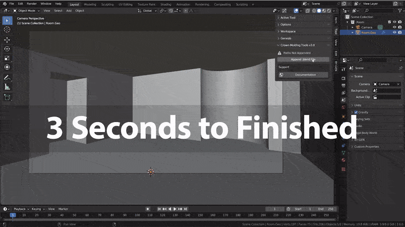405x227 pixels.
Task: Select the Cursor tool in toolbar
Action: (7, 30)
